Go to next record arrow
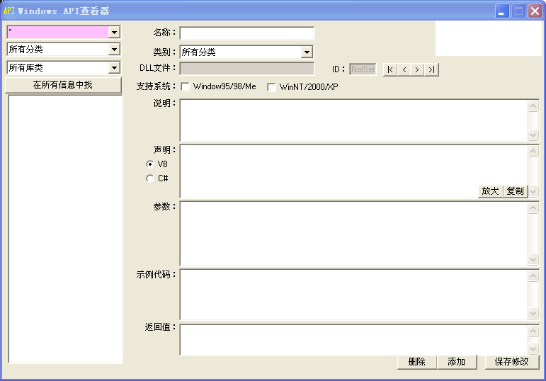Screen dimensions: 546x381 [417, 69]
